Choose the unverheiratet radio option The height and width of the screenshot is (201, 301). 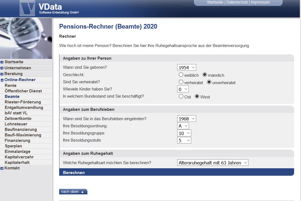click(209, 82)
